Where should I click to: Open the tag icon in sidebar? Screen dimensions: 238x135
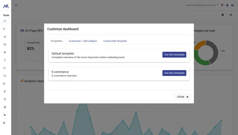tap(5, 115)
